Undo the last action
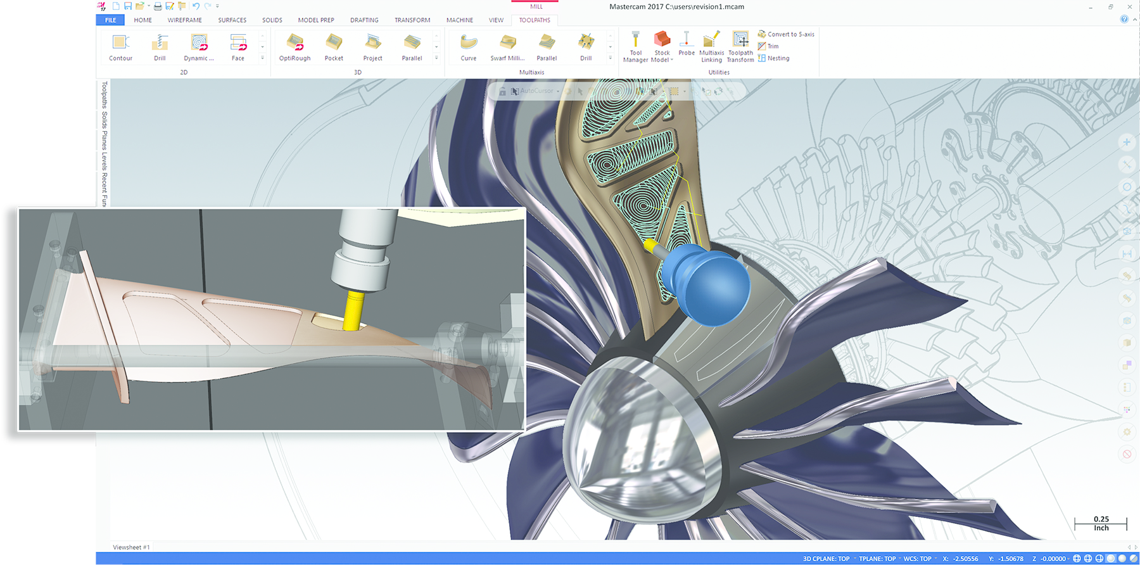1140x565 pixels. (x=196, y=6)
